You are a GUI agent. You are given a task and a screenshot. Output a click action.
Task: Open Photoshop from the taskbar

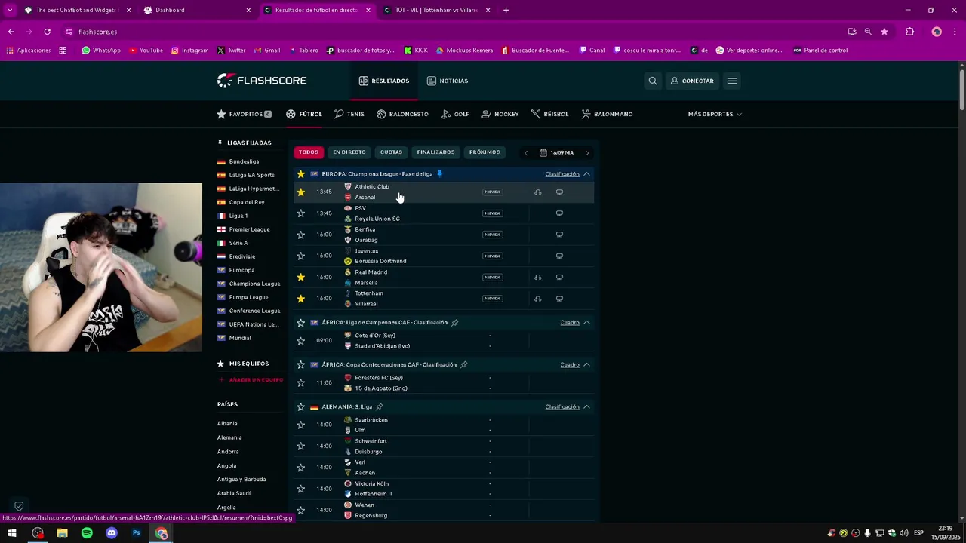[137, 533]
